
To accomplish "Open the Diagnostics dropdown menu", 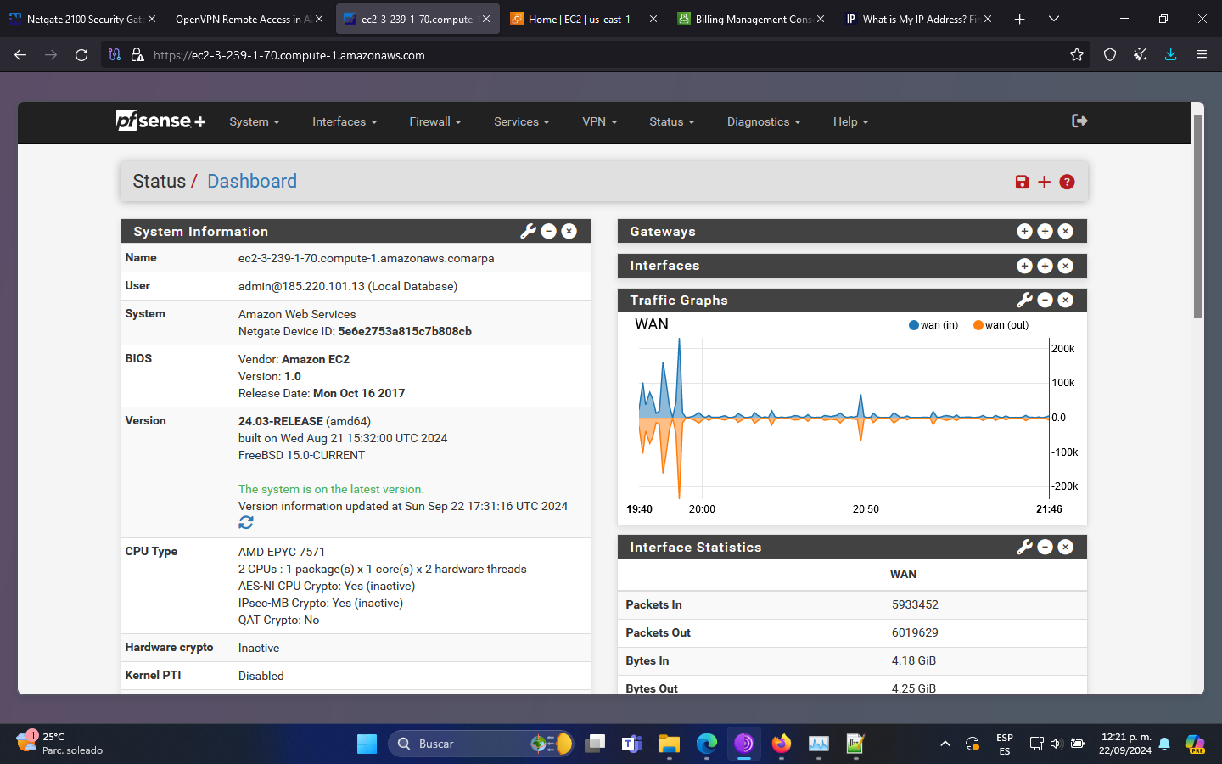I will [x=764, y=121].
